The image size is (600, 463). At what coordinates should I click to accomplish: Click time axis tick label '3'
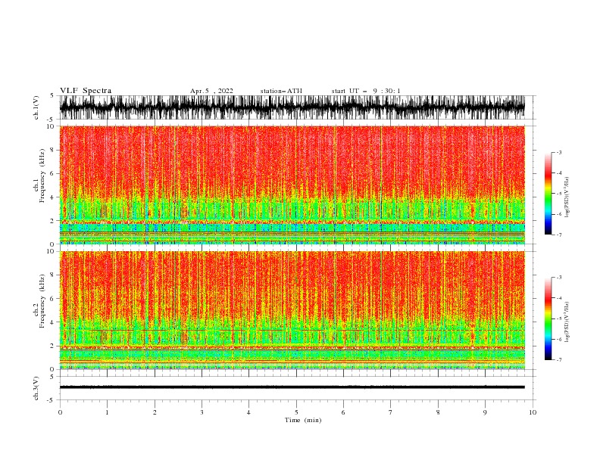coord(202,412)
